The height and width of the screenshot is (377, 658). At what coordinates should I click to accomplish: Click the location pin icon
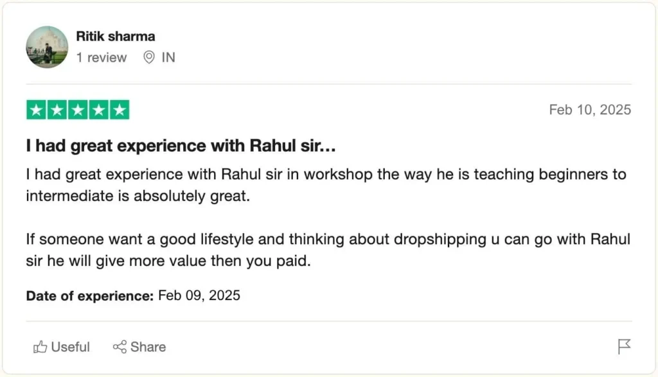point(149,58)
